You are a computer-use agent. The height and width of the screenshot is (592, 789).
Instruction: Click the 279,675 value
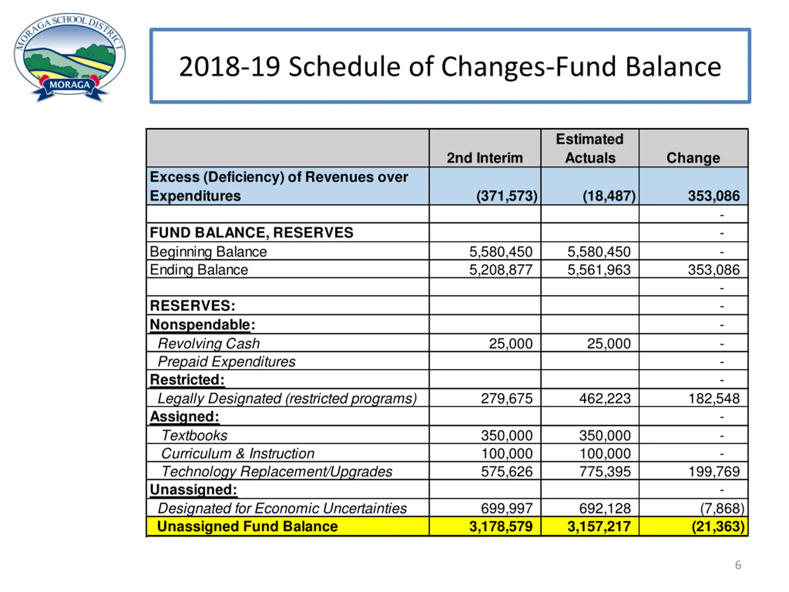[x=506, y=398]
